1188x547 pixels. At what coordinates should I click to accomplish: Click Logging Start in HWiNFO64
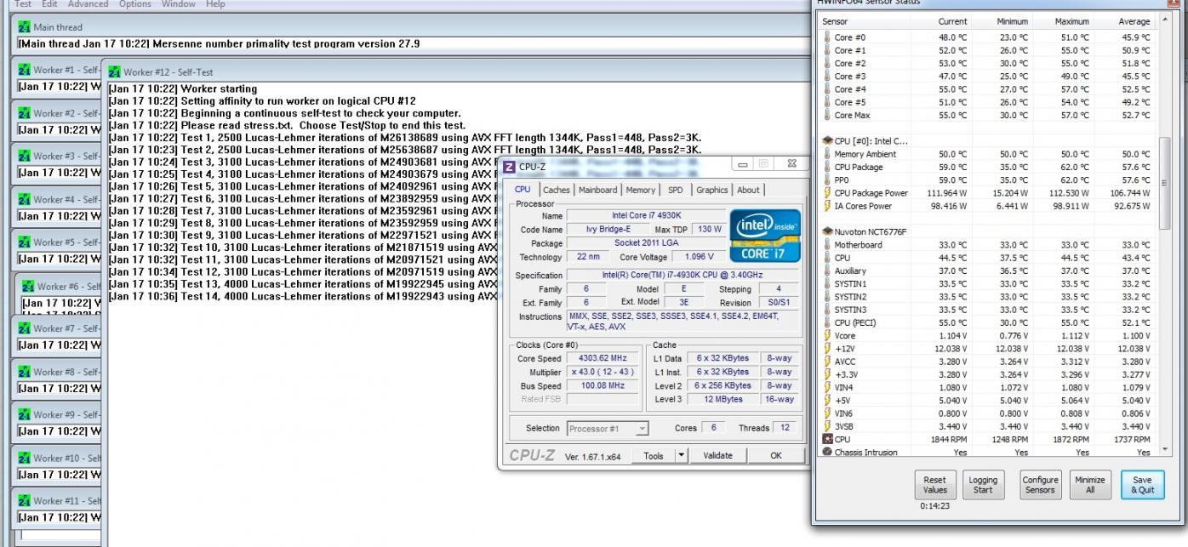tap(983, 485)
